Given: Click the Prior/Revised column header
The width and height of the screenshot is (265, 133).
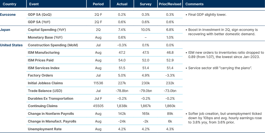Looking at the screenshot, I should 169,4.
